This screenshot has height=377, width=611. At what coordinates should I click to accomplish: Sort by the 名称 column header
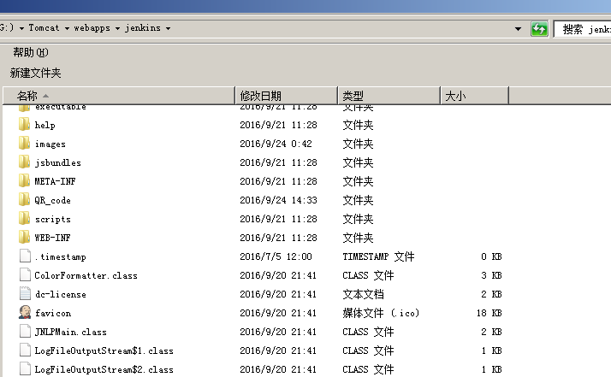119,96
